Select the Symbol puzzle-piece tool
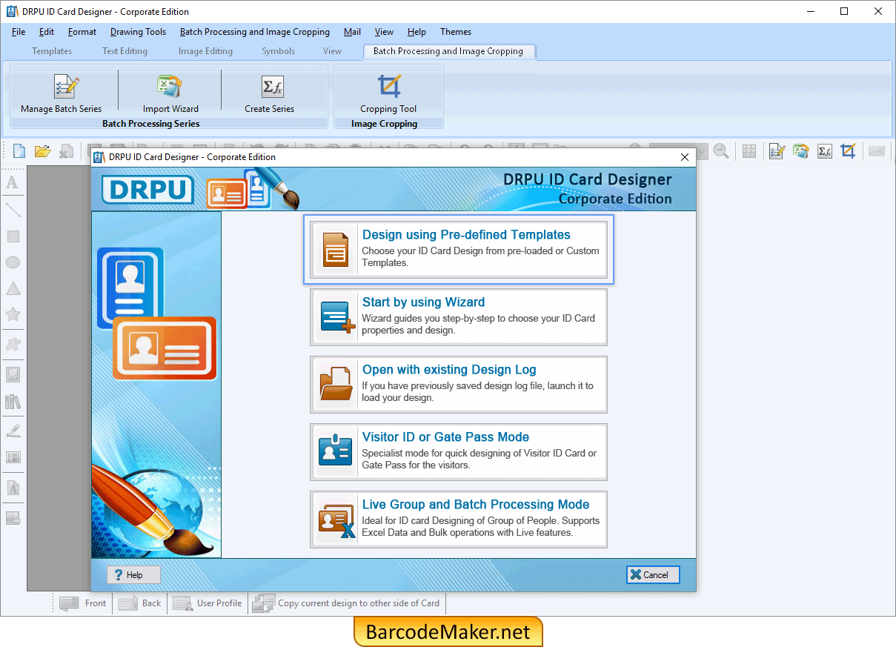896x647 pixels. [x=13, y=344]
